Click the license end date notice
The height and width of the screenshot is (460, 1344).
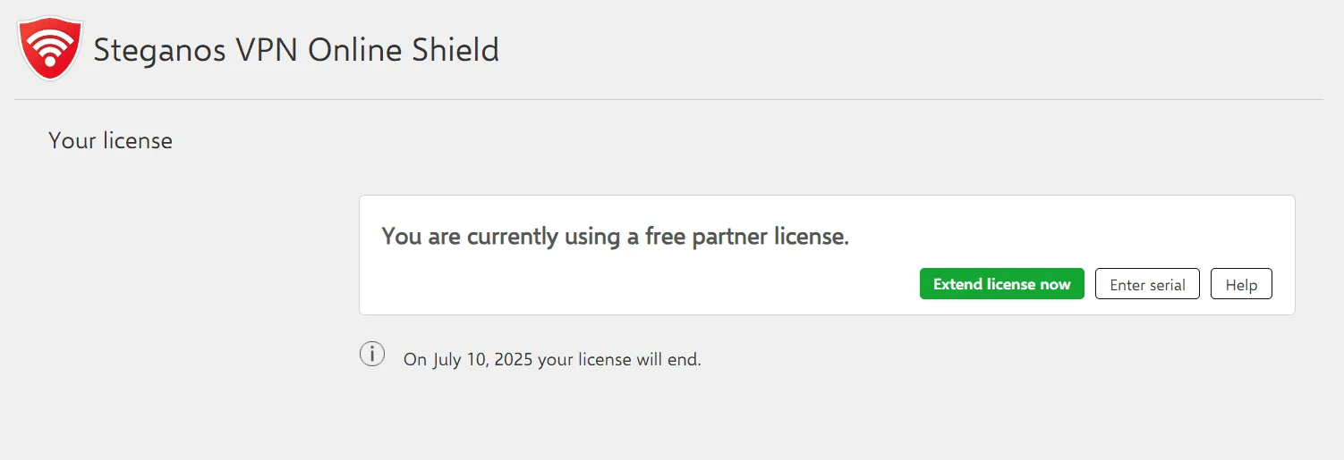[x=552, y=360]
